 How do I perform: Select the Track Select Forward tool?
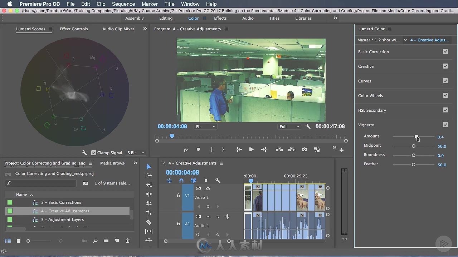pyautogui.click(x=149, y=176)
